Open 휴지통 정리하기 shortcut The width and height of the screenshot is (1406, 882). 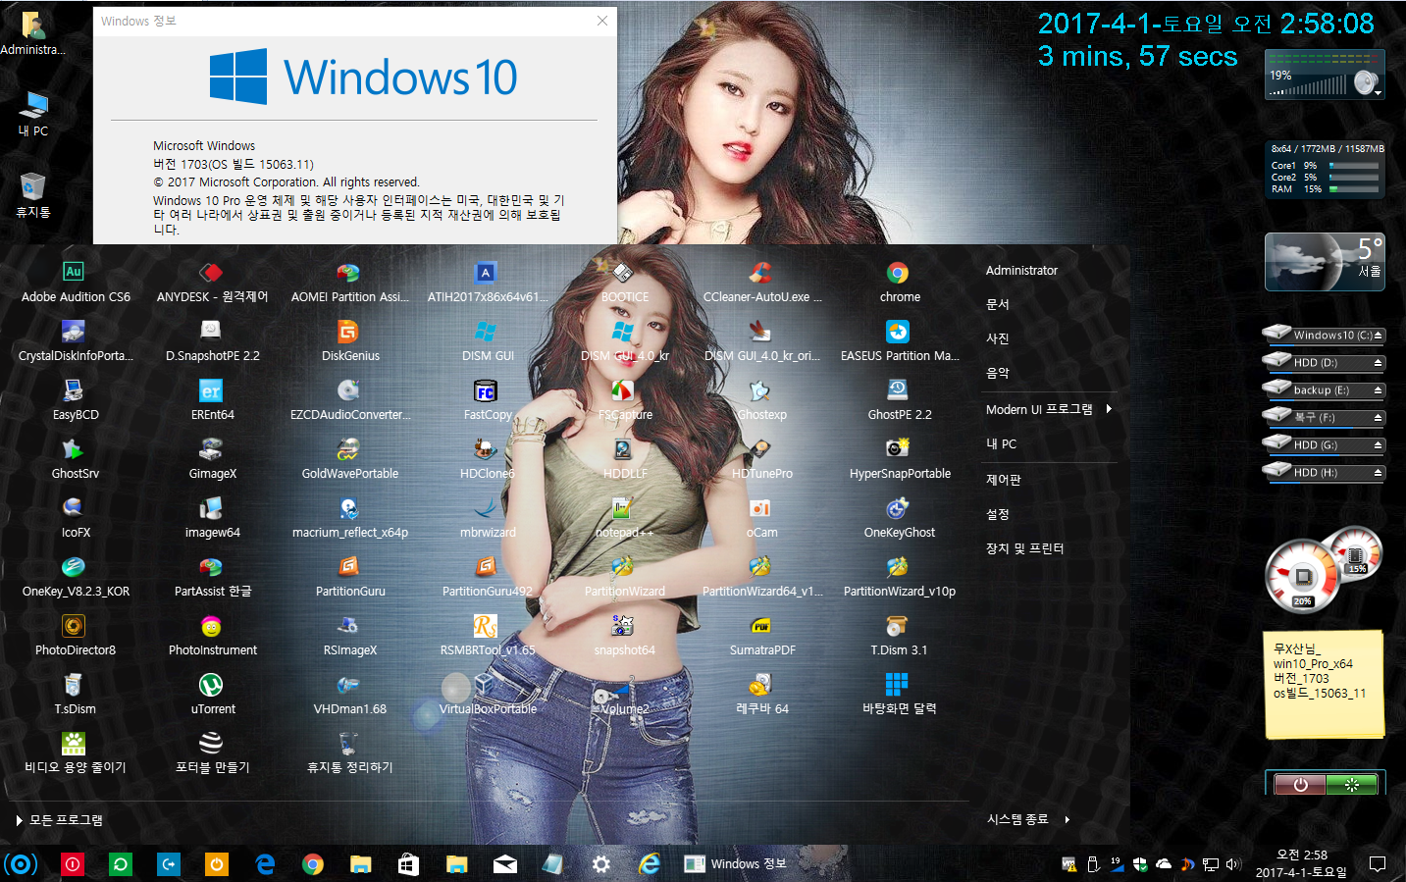click(x=349, y=753)
